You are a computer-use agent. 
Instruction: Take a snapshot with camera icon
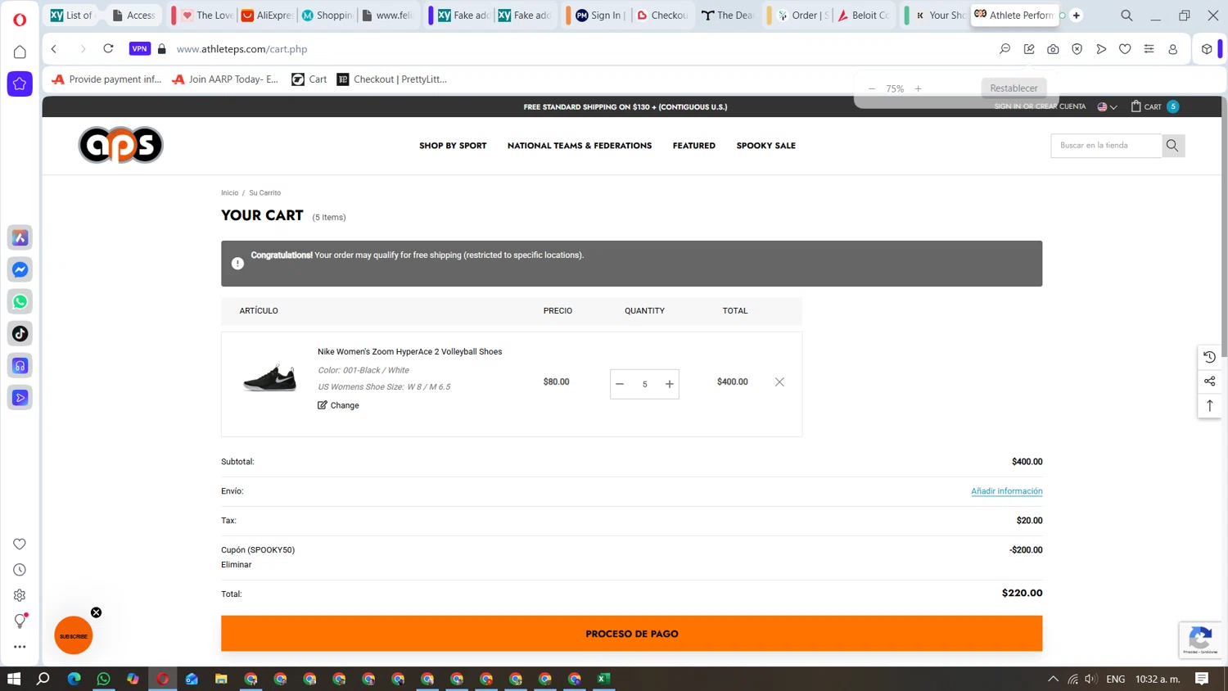pos(1053,49)
